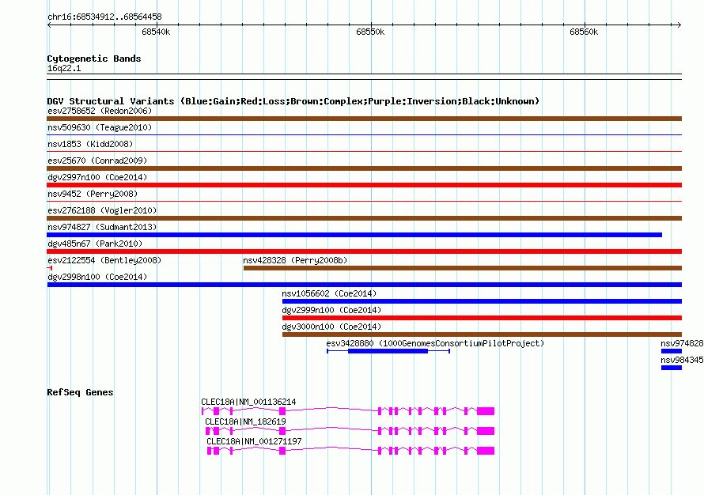
Task: Click the 68540k ruler tick label
Action: pyautogui.click(x=156, y=32)
